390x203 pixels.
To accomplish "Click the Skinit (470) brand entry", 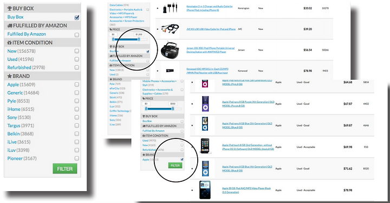I will [116, 98].
